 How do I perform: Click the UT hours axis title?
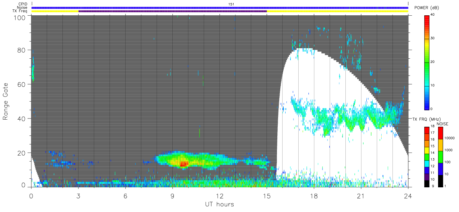pos(219,204)
